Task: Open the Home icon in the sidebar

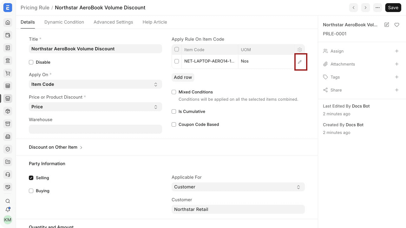Action: tap(8, 22)
